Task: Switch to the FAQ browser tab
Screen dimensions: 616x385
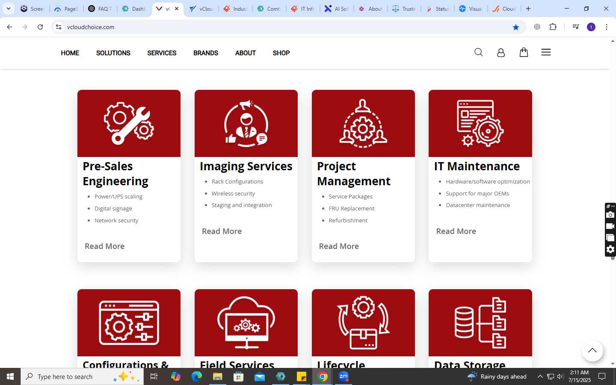Action: [x=100, y=9]
